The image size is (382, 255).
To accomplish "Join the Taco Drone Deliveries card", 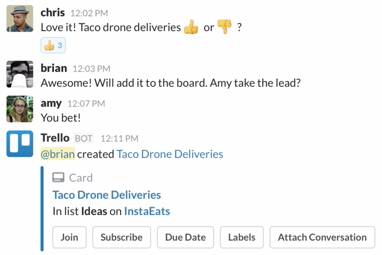I will [69, 237].
